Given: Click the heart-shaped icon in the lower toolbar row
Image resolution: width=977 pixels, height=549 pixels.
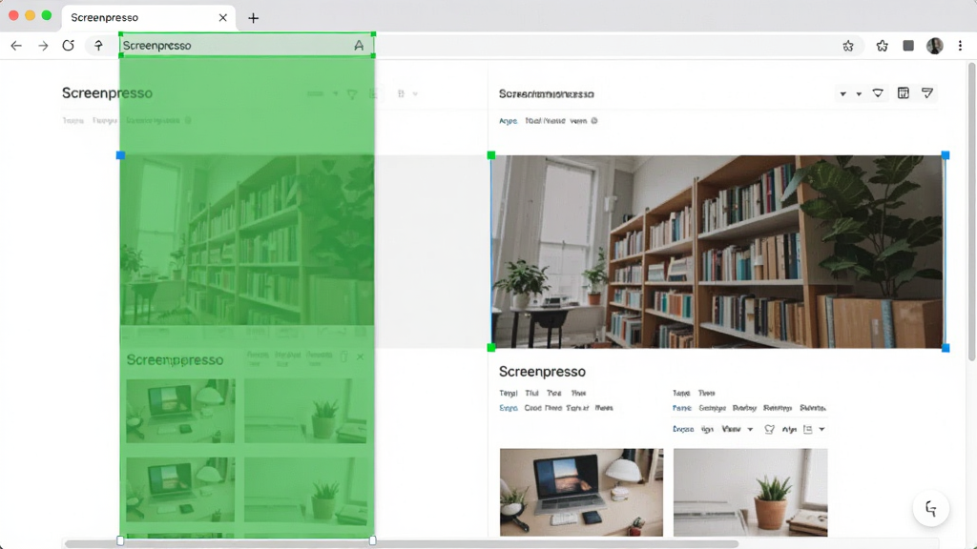Looking at the screenshot, I should [x=770, y=430].
